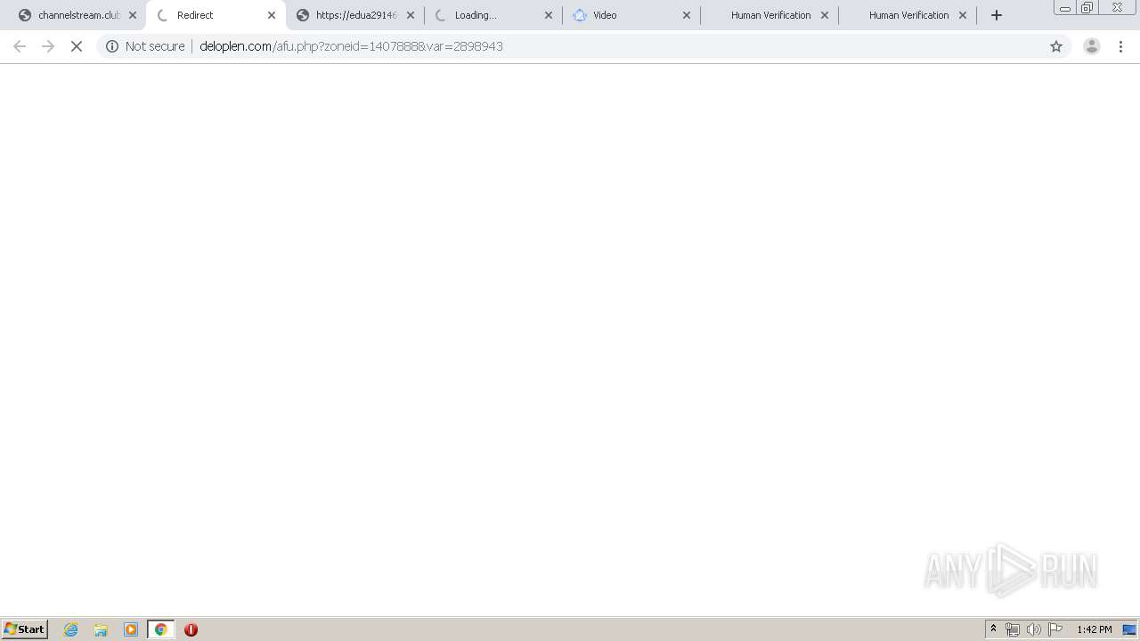This screenshot has width=1140, height=641.
Task: Open the volume speaker tray icon
Action: pyautogui.click(x=1034, y=629)
